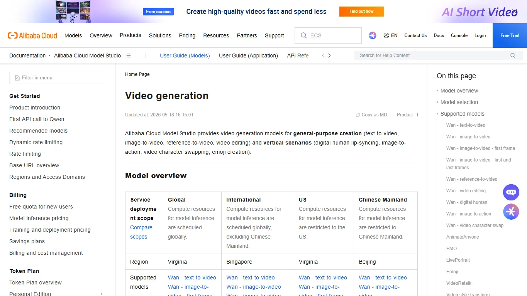The image size is (527, 296).
Task: Click the magnifier icon in ECS search
Action: tap(303, 35)
